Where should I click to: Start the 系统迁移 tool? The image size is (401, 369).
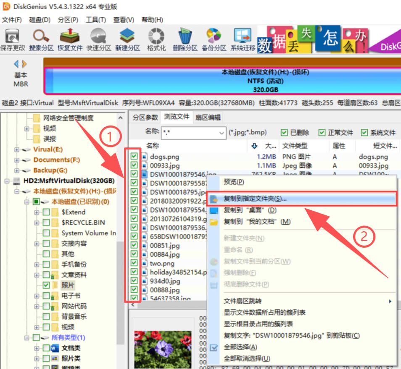tap(243, 40)
